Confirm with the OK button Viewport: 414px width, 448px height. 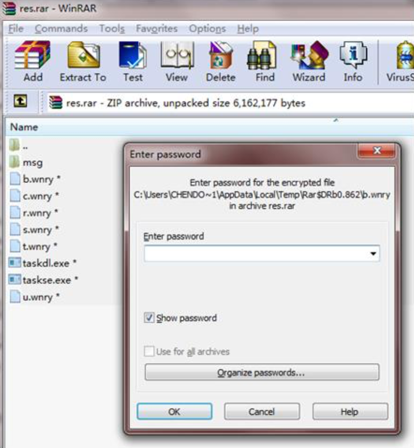point(174,411)
